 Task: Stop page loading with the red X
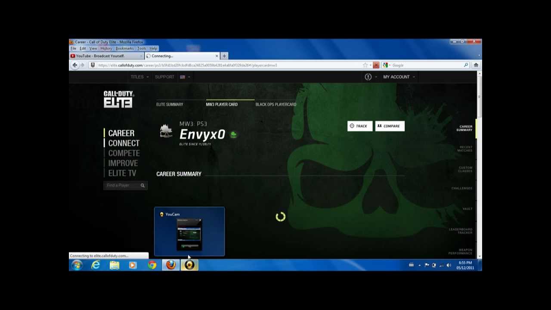(x=376, y=65)
